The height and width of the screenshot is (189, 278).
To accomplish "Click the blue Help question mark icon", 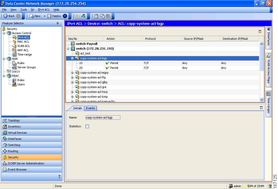I will (65, 16).
